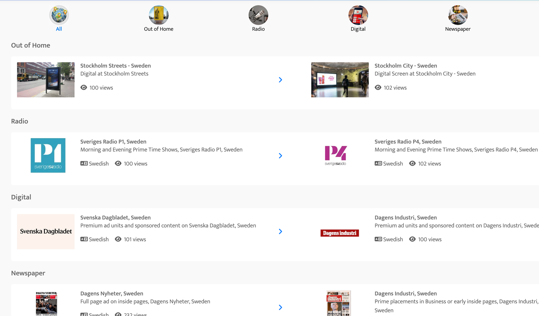Click the language icon for Svenska Dagbladet
539x316 pixels.
(x=84, y=239)
